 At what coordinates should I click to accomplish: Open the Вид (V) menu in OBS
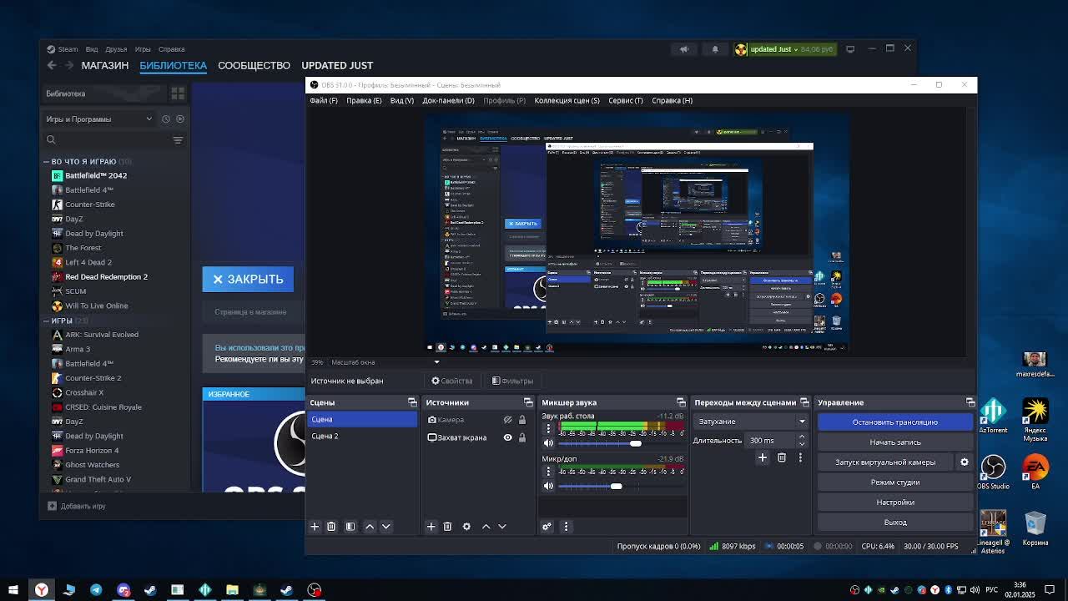(x=402, y=100)
